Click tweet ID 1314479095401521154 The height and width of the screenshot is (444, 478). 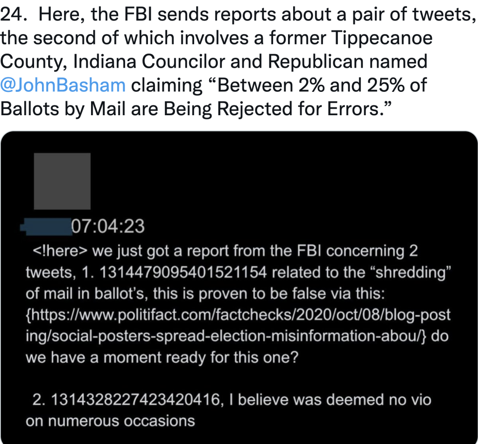click(183, 272)
